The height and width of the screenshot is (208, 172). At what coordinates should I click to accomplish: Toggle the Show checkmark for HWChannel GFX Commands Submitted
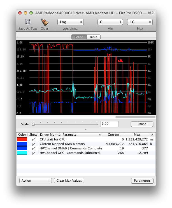[x=33, y=153]
